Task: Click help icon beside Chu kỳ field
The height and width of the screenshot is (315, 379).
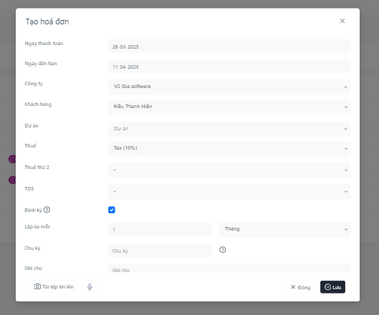Action: (223, 250)
